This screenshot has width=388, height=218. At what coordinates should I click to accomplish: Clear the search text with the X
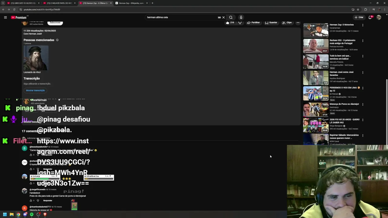(x=223, y=17)
